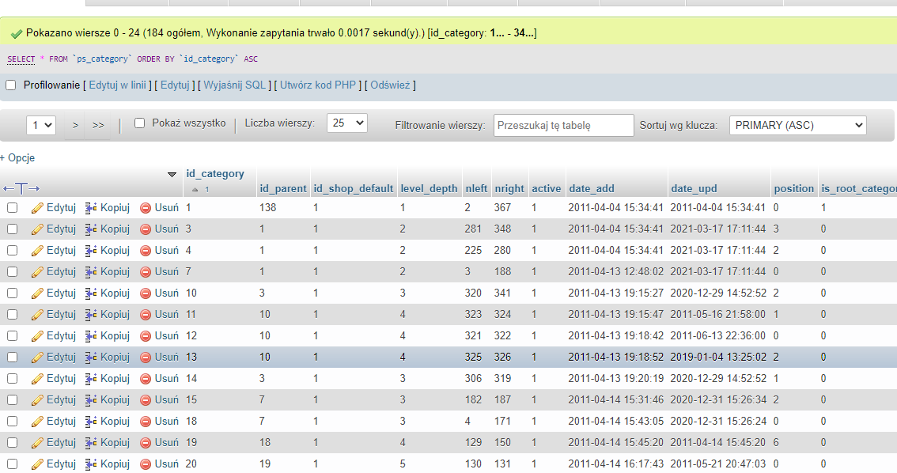The image size is (897, 473).
Task: Click the Kopiuj icon for row 13
Action: 91,358
